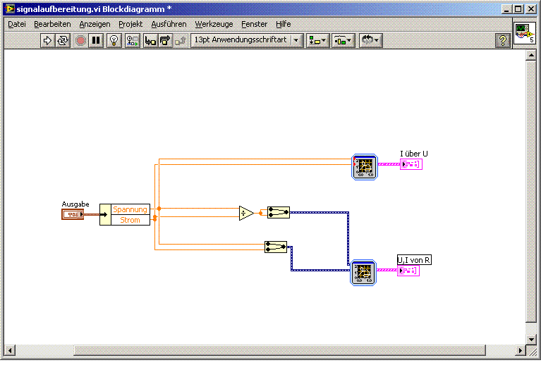Click Run Continuously button
This screenshot has height=370, width=541.
click(63, 41)
